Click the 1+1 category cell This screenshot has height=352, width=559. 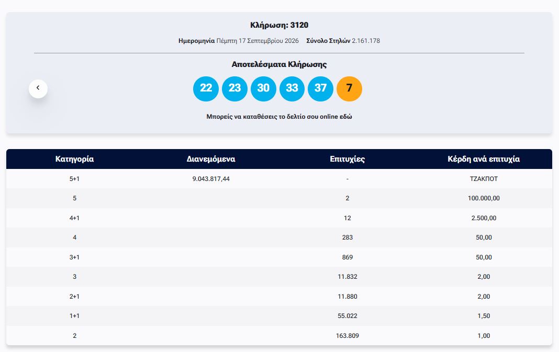(74, 316)
